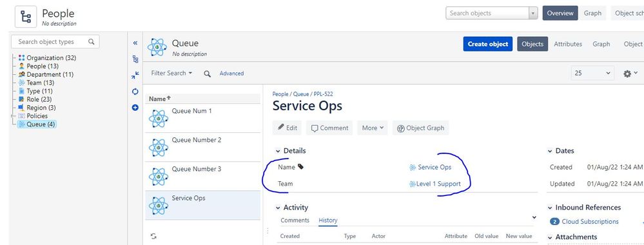This screenshot has width=644, height=245.
Task: Click the atom icon of Service Ops row
Action: (158, 206)
